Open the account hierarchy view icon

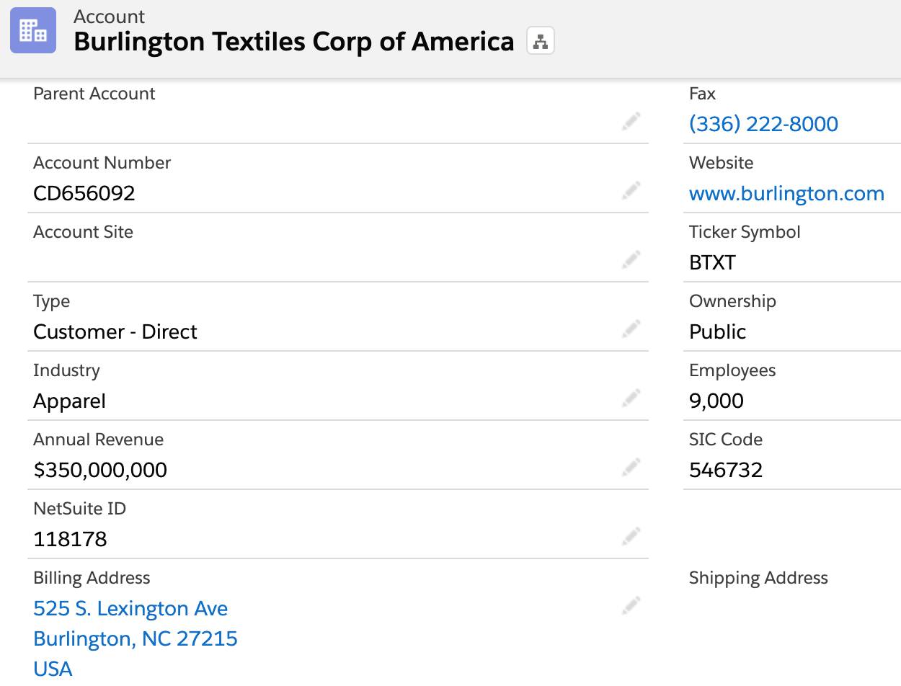pyautogui.click(x=540, y=42)
